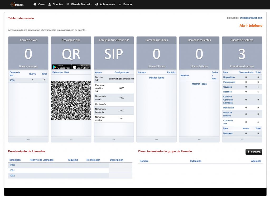Viewport: 270px width, 198px height.
Task: Click the Perdido column header
Action: tap(171, 72)
